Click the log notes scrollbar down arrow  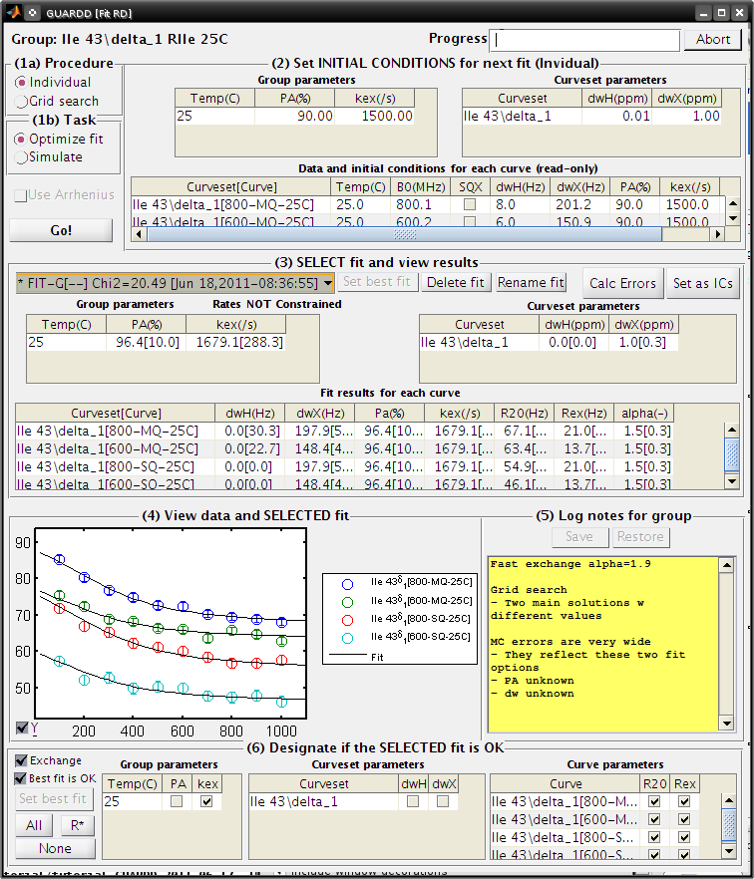[x=726, y=724]
